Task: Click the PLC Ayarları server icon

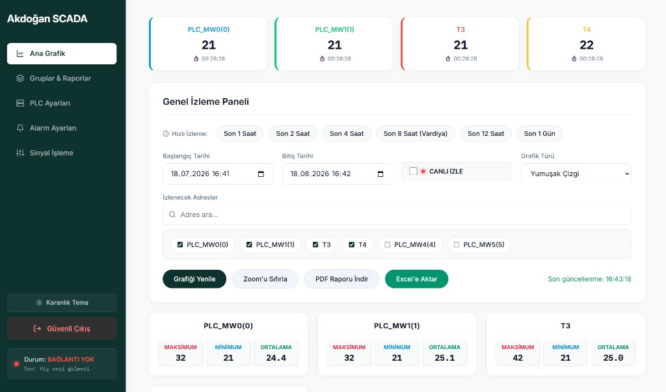Action: (20, 103)
